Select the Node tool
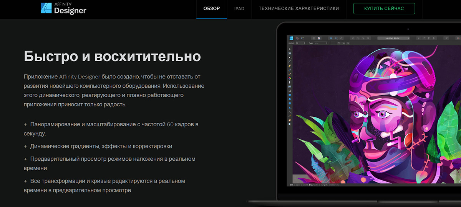 tap(290, 57)
